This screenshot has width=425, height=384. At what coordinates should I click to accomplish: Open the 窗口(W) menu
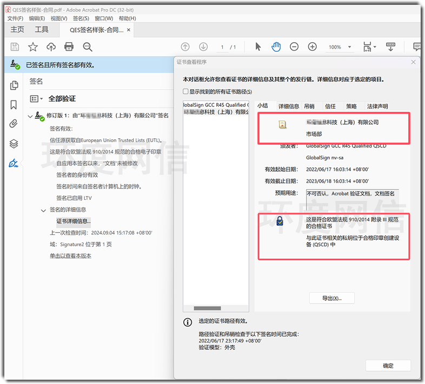click(104, 18)
